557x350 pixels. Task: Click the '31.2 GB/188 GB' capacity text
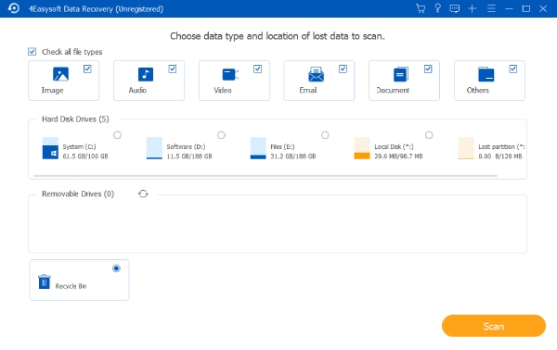[x=293, y=156]
